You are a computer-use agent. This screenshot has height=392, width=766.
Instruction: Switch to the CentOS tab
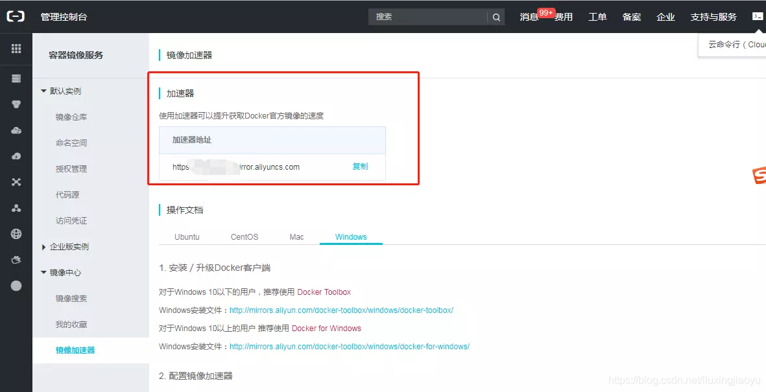point(244,236)
